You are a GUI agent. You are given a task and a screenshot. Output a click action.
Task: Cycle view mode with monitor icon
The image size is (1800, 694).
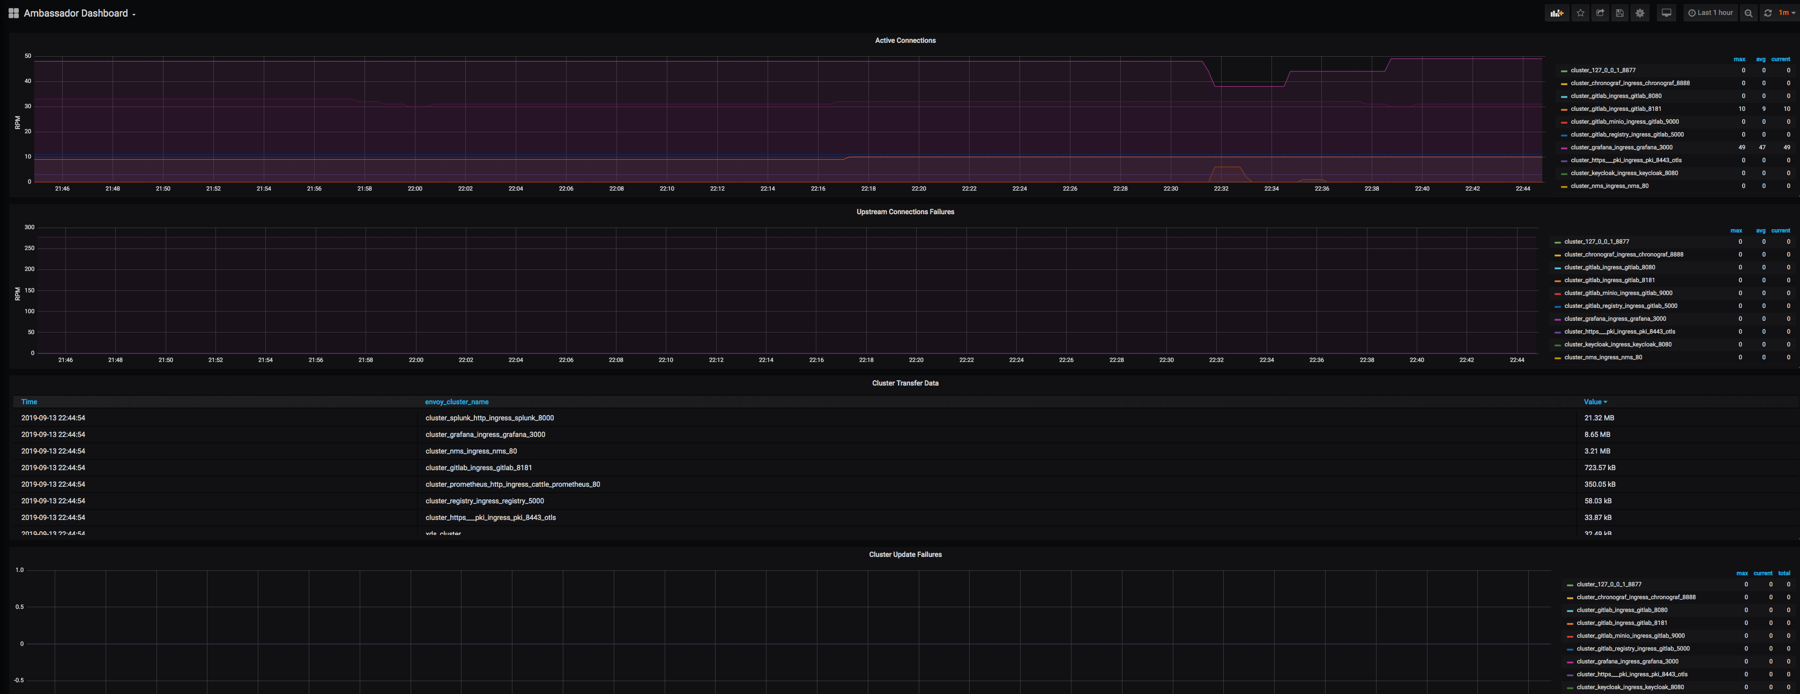pyautogui.click(x=1667, y=12)
